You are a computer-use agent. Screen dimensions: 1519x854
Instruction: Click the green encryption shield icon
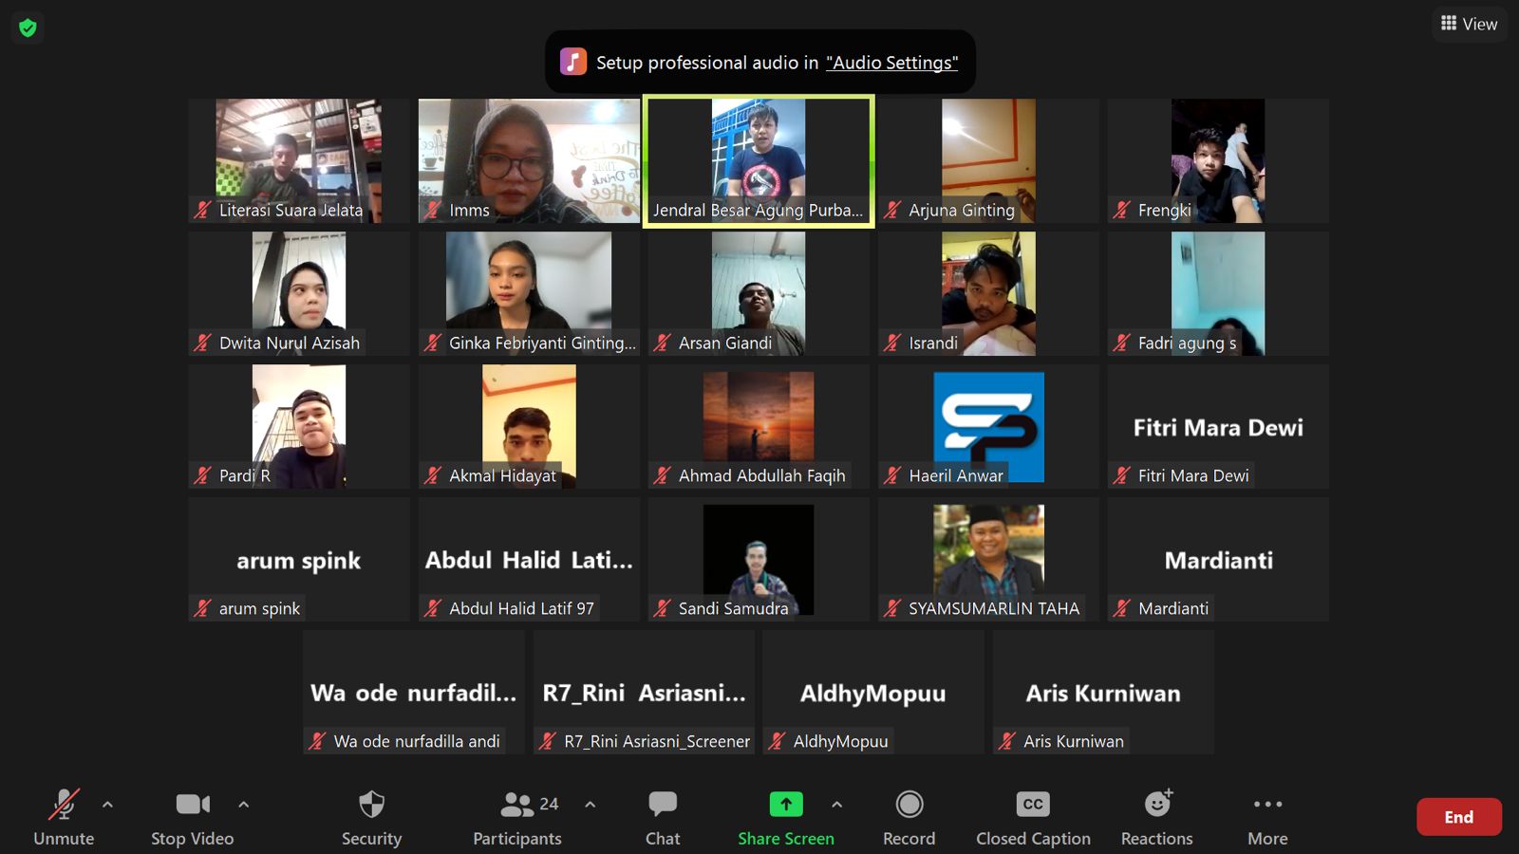click(28, 28)
